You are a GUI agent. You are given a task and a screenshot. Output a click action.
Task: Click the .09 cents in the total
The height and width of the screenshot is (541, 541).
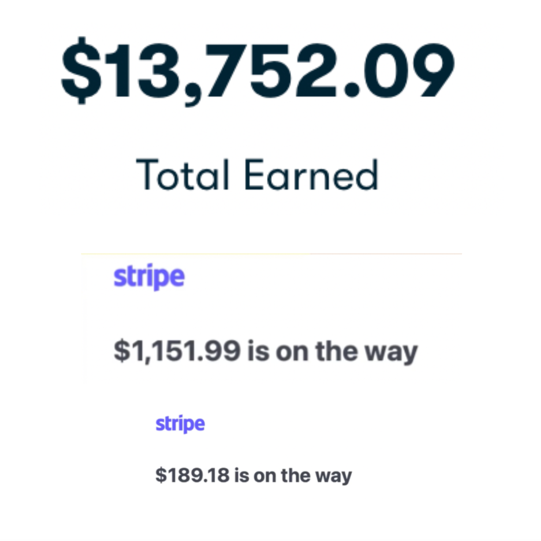pos(399,70)
